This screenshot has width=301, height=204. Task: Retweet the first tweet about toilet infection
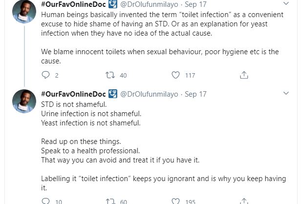[x=110, y=75]
